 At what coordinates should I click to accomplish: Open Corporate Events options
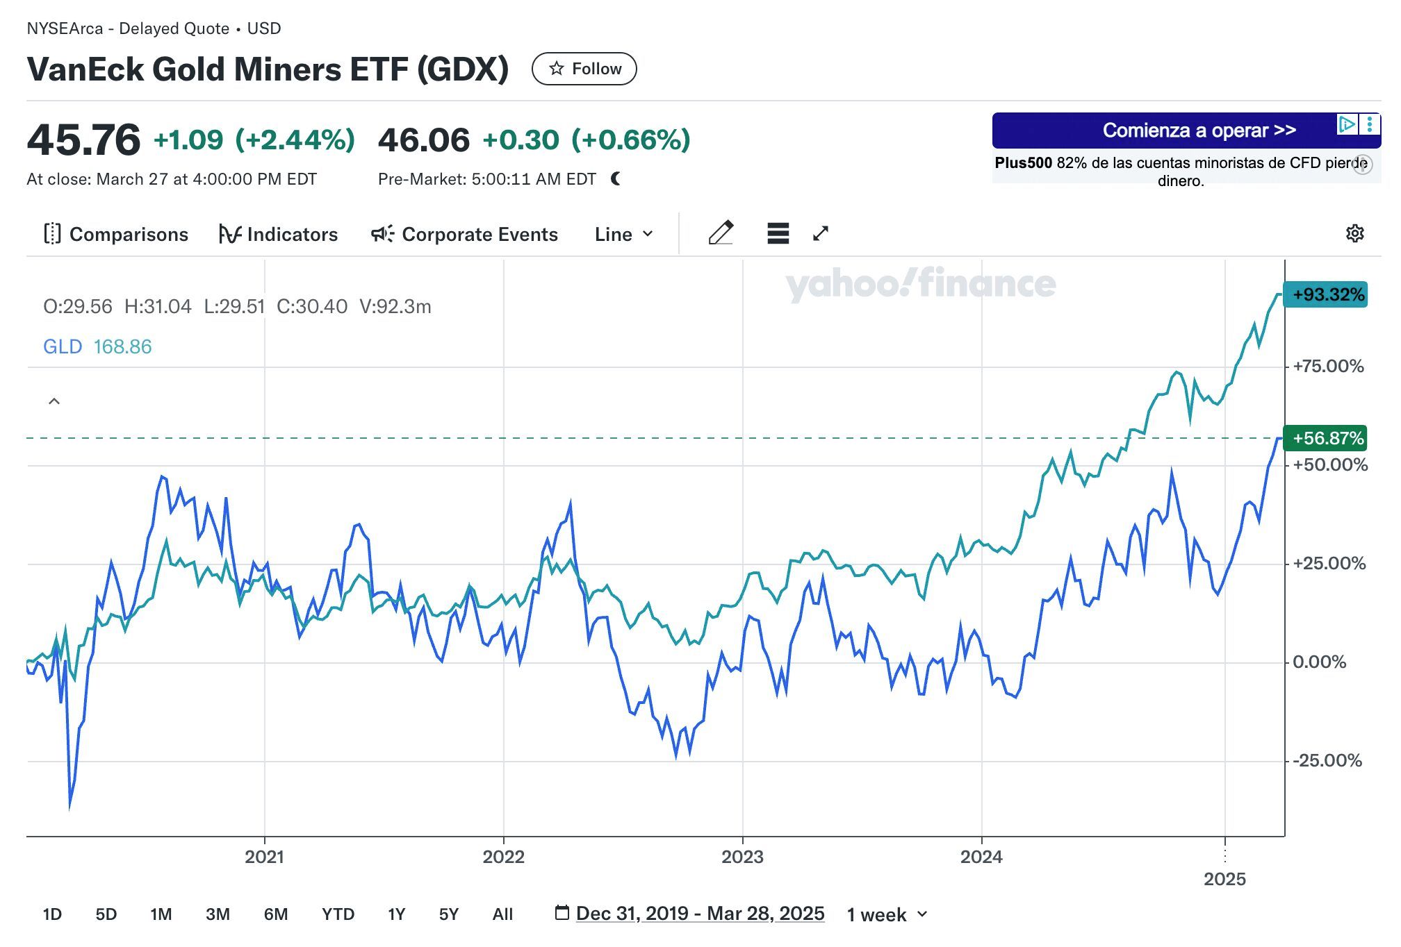point(464,234)
